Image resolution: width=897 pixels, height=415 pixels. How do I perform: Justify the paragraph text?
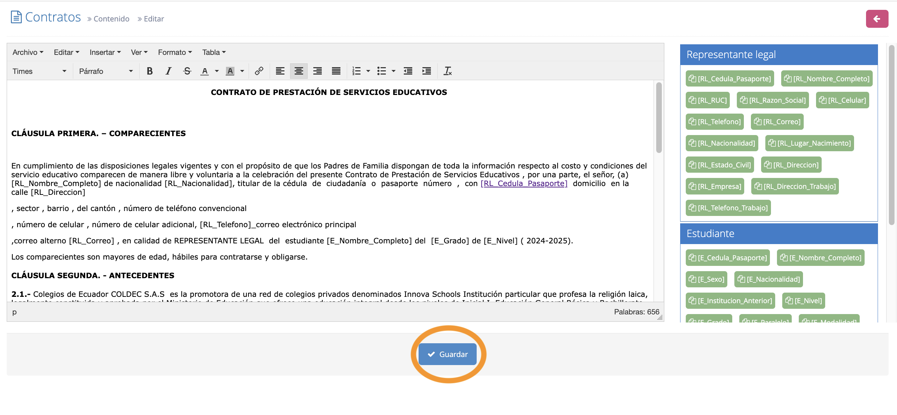336,71
